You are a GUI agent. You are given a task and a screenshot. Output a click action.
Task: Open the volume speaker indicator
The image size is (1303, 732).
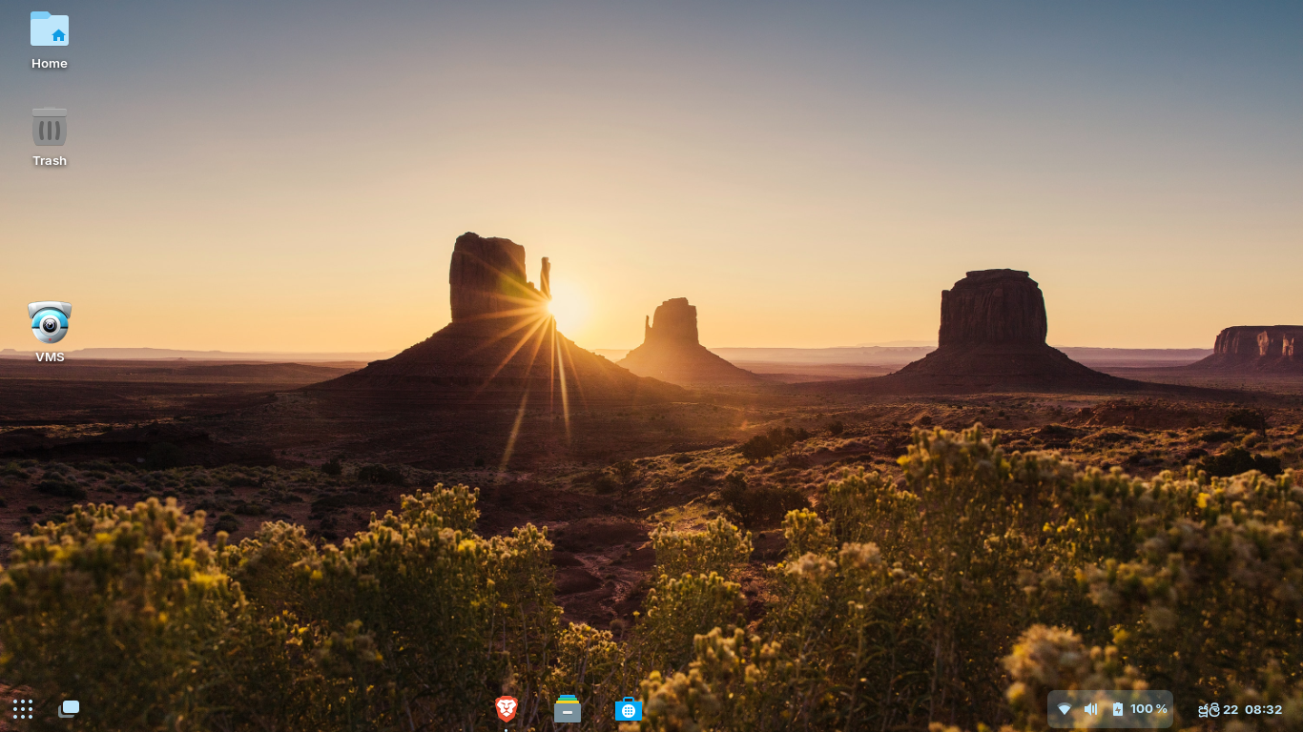(x=1091, y=709)
